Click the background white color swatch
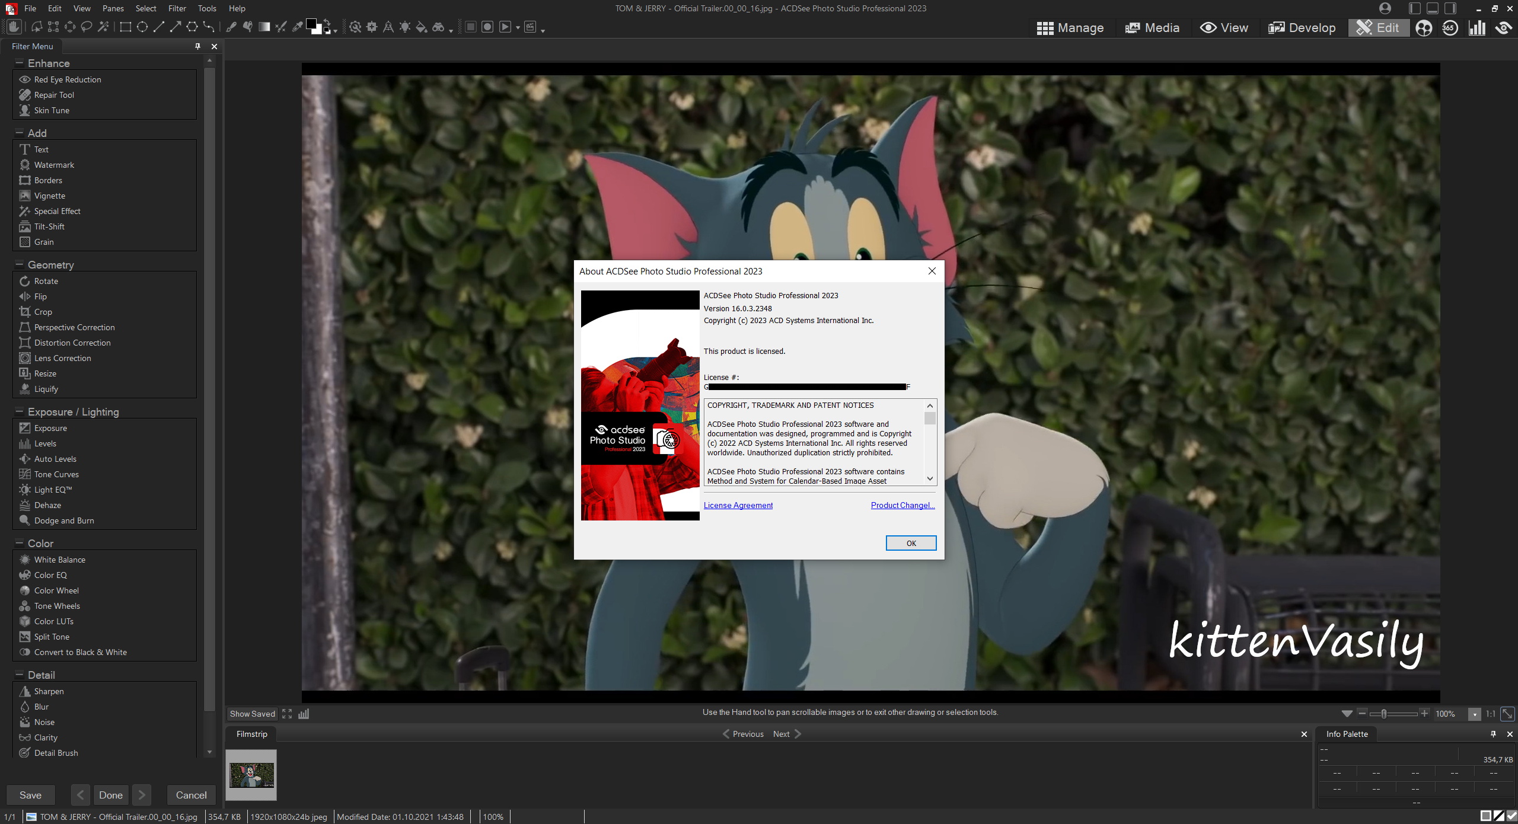Viewport: 1518px width, 824px height. pos(318,31)
